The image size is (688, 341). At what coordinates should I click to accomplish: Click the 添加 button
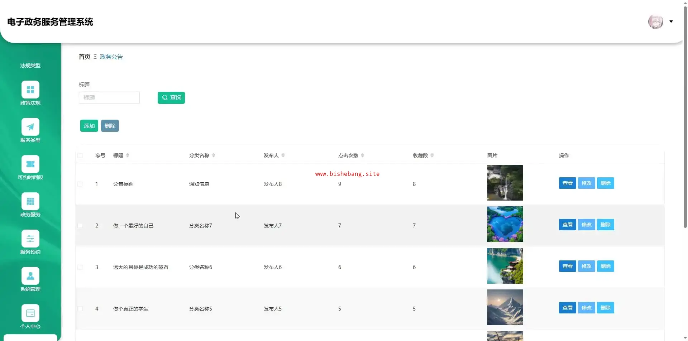(89, 126)
